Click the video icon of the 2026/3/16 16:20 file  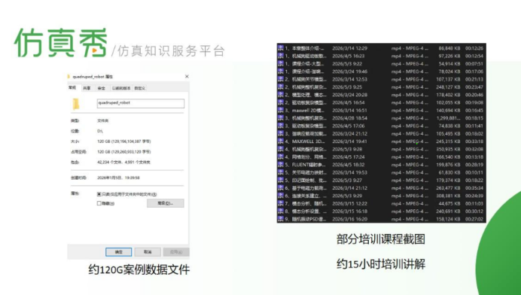[281, 219]
